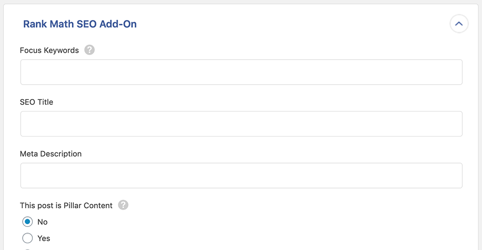The image size is (482, 250).
Task: Focus the Focus Keywords text field
Action: [x=241, y=72]
